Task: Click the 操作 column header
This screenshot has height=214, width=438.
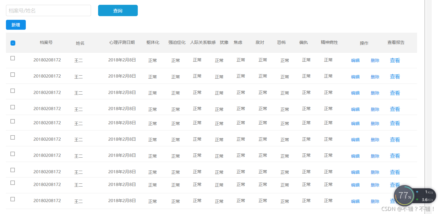Action: (364, 43)
